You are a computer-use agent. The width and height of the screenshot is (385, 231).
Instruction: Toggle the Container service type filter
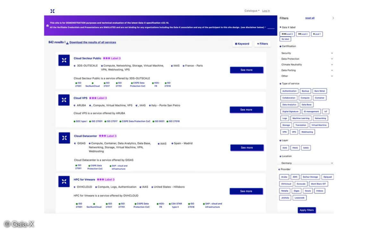click(320, 98)
